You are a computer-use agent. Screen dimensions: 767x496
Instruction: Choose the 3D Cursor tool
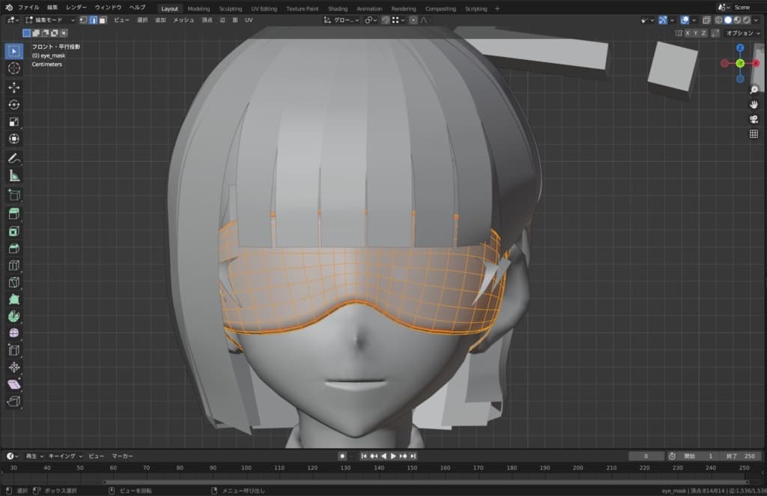coord(13,68)
